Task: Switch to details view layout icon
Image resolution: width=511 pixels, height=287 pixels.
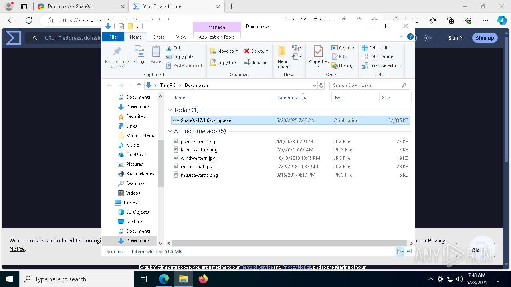Action: coord(400,251)
